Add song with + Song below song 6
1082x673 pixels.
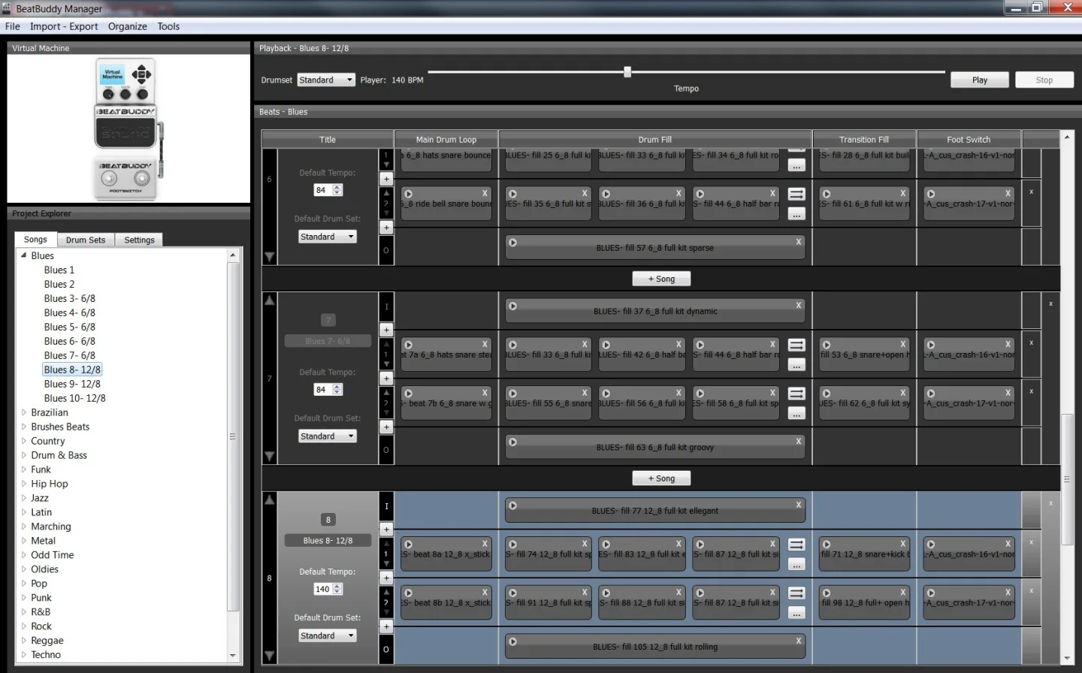point(661,279)
